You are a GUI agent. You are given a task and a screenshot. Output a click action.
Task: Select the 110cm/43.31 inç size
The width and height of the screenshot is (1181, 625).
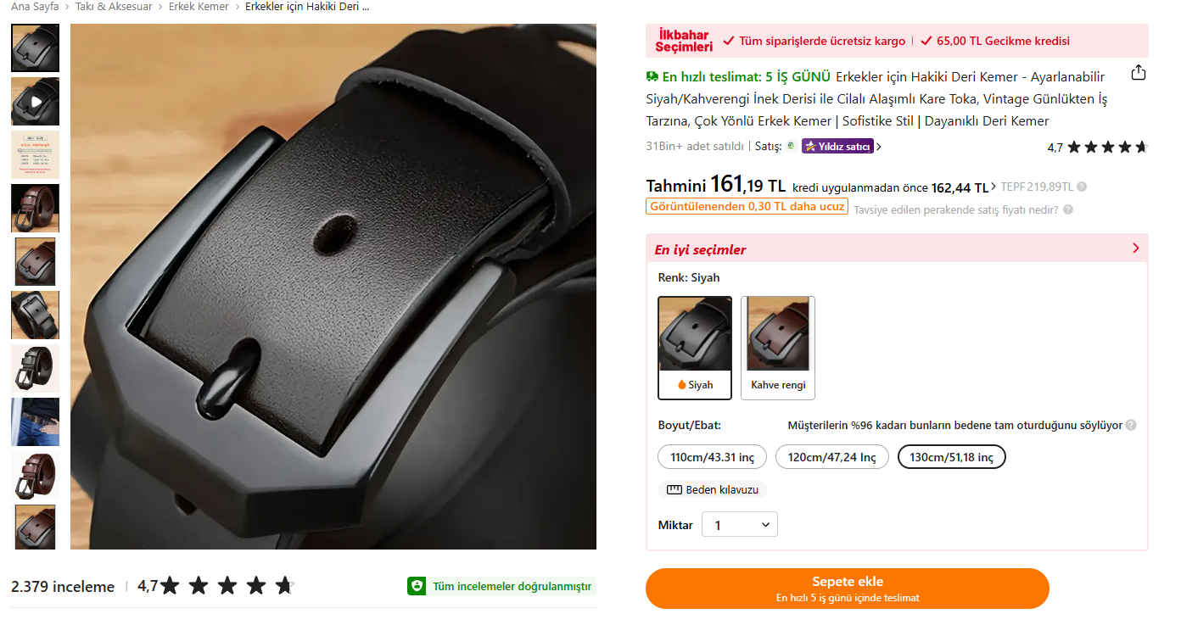point(713,457)
